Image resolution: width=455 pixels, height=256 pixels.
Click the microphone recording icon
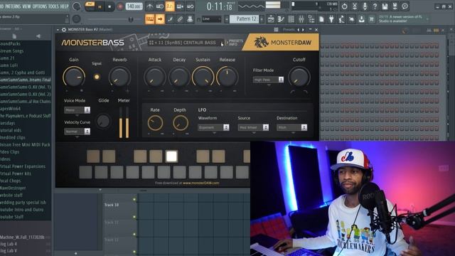365,6
